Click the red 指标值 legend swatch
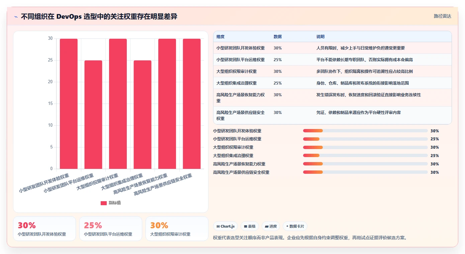This screenshot has width=465, height=254. click(104, 203)
